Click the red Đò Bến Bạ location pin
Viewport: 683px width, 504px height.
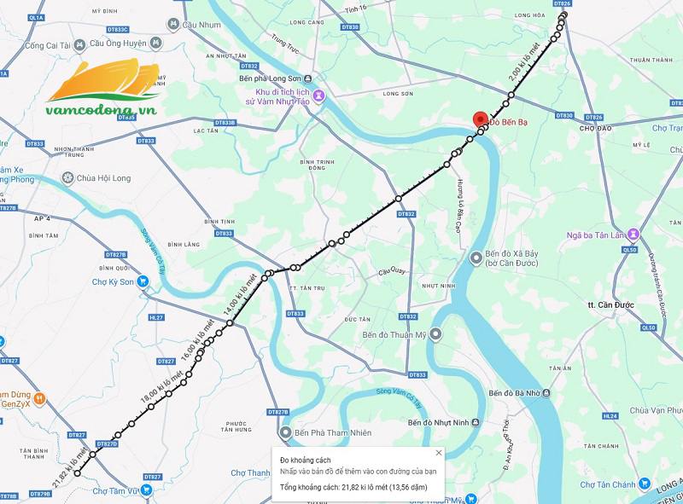pos(481,120)
